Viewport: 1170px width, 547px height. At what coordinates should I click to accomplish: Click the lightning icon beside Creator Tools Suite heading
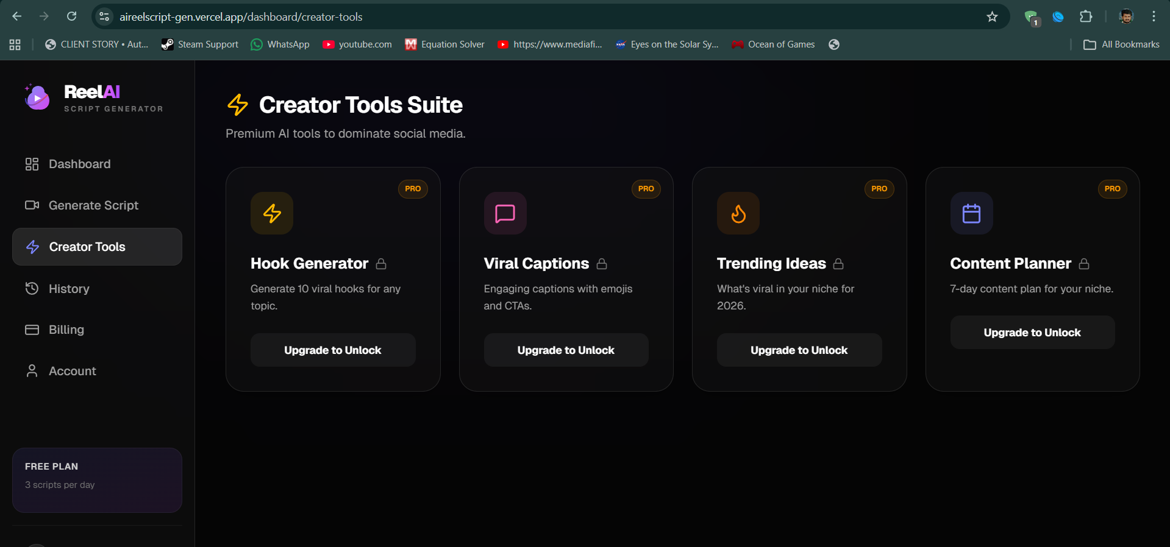(238, 105)
